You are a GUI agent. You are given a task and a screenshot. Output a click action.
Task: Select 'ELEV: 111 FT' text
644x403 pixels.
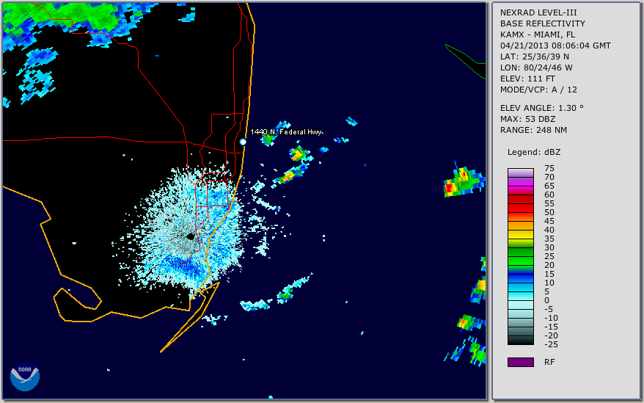point(527,79)
